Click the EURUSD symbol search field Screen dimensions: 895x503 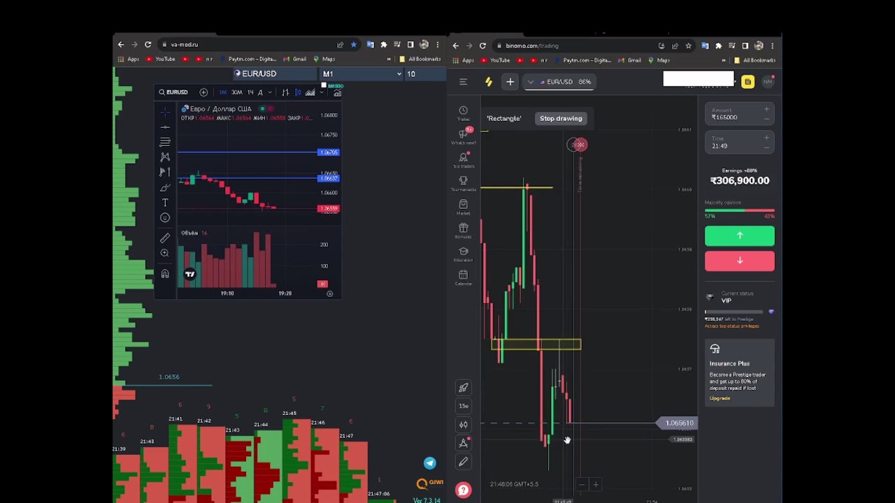pyautogui.click(x=173, y=92)
